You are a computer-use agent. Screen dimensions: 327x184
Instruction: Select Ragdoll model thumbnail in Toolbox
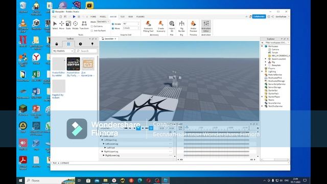tap(59, 86)
